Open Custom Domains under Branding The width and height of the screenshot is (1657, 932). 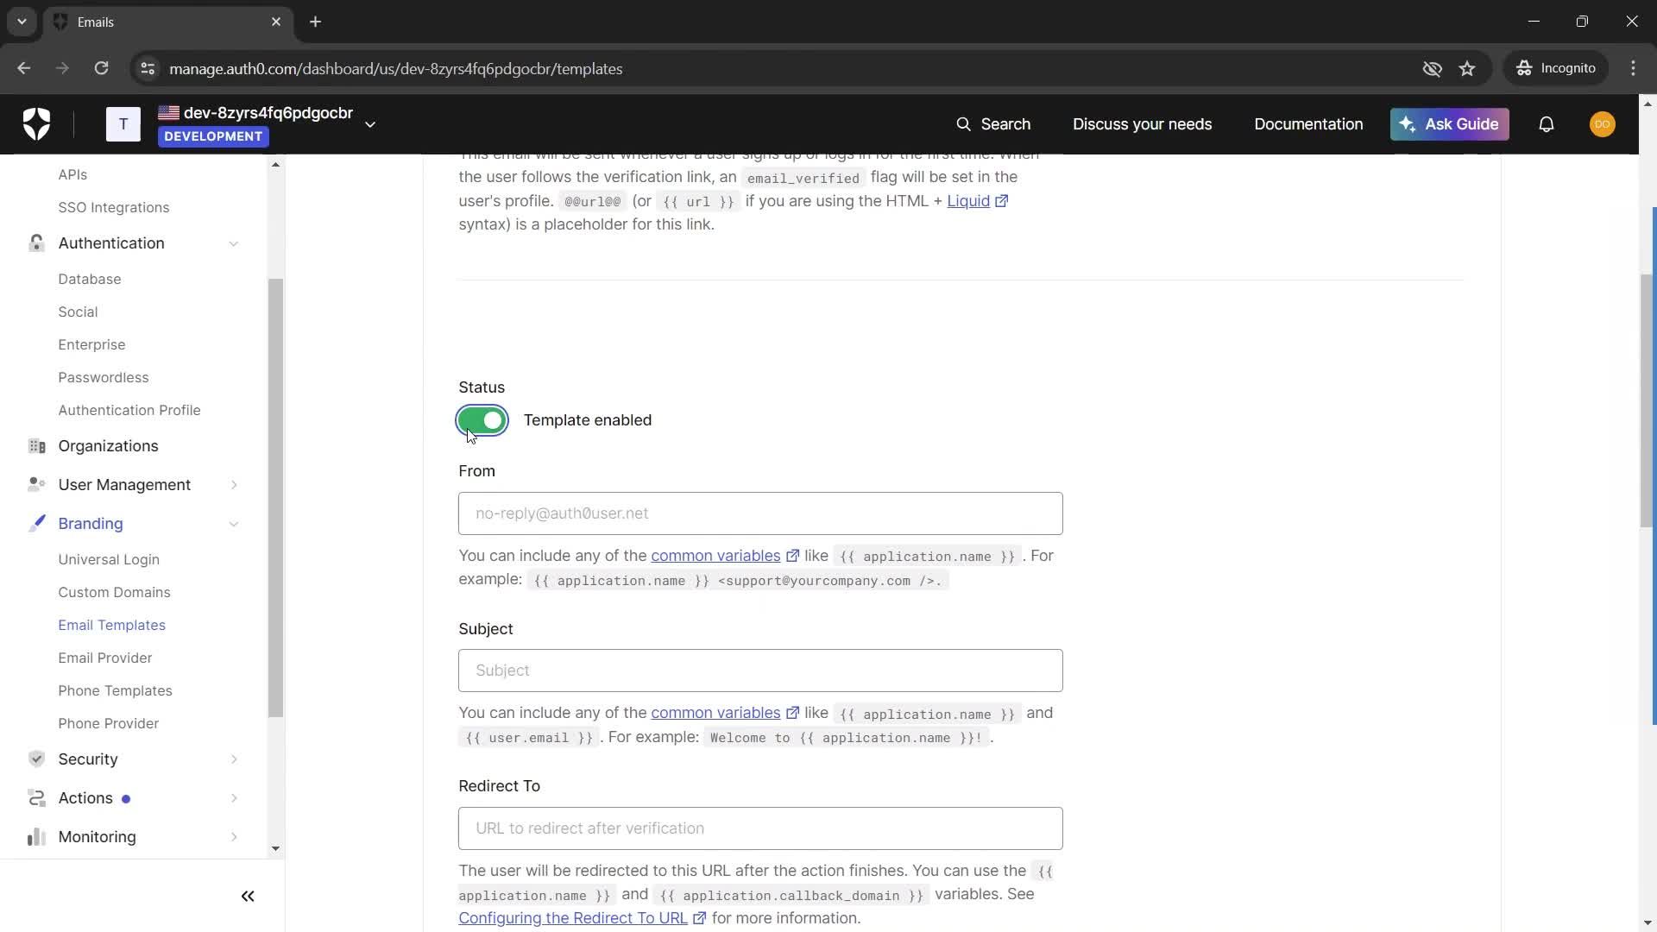[x=114, y=592]
